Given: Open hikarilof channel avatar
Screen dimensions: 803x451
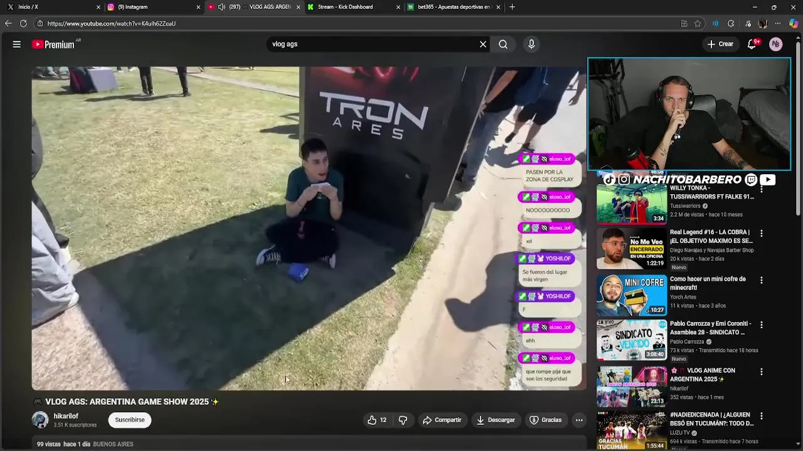Looking at the screenshot, I should click(x=40, y=420).
